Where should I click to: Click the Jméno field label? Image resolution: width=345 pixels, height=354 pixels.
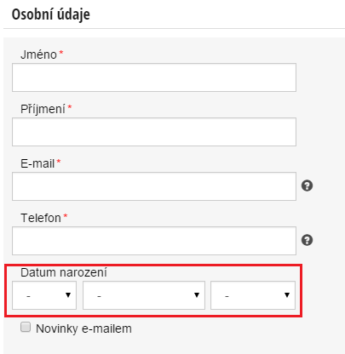coord(38,54)
